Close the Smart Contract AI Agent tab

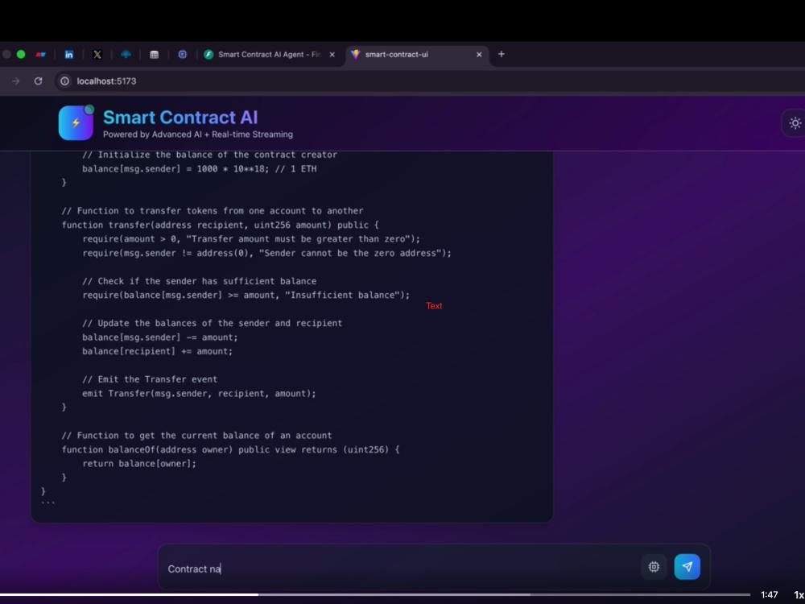tap(332, 55)
